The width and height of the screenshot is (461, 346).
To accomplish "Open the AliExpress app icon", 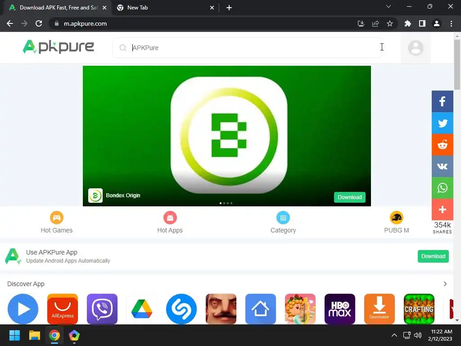I will [x=63, y=309].
